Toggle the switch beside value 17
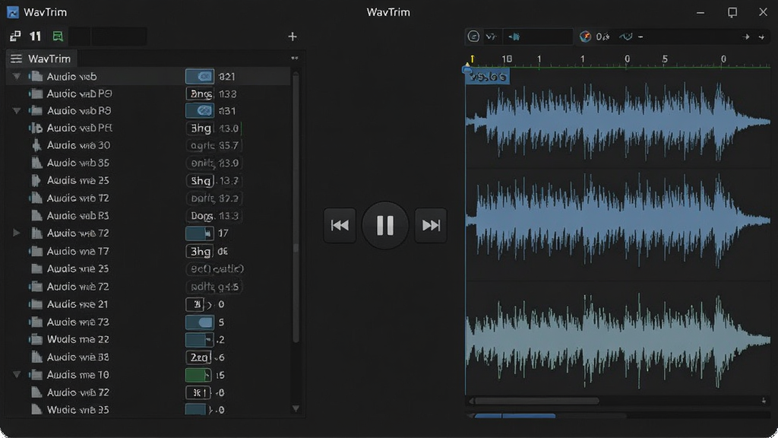 coord(200,233)
